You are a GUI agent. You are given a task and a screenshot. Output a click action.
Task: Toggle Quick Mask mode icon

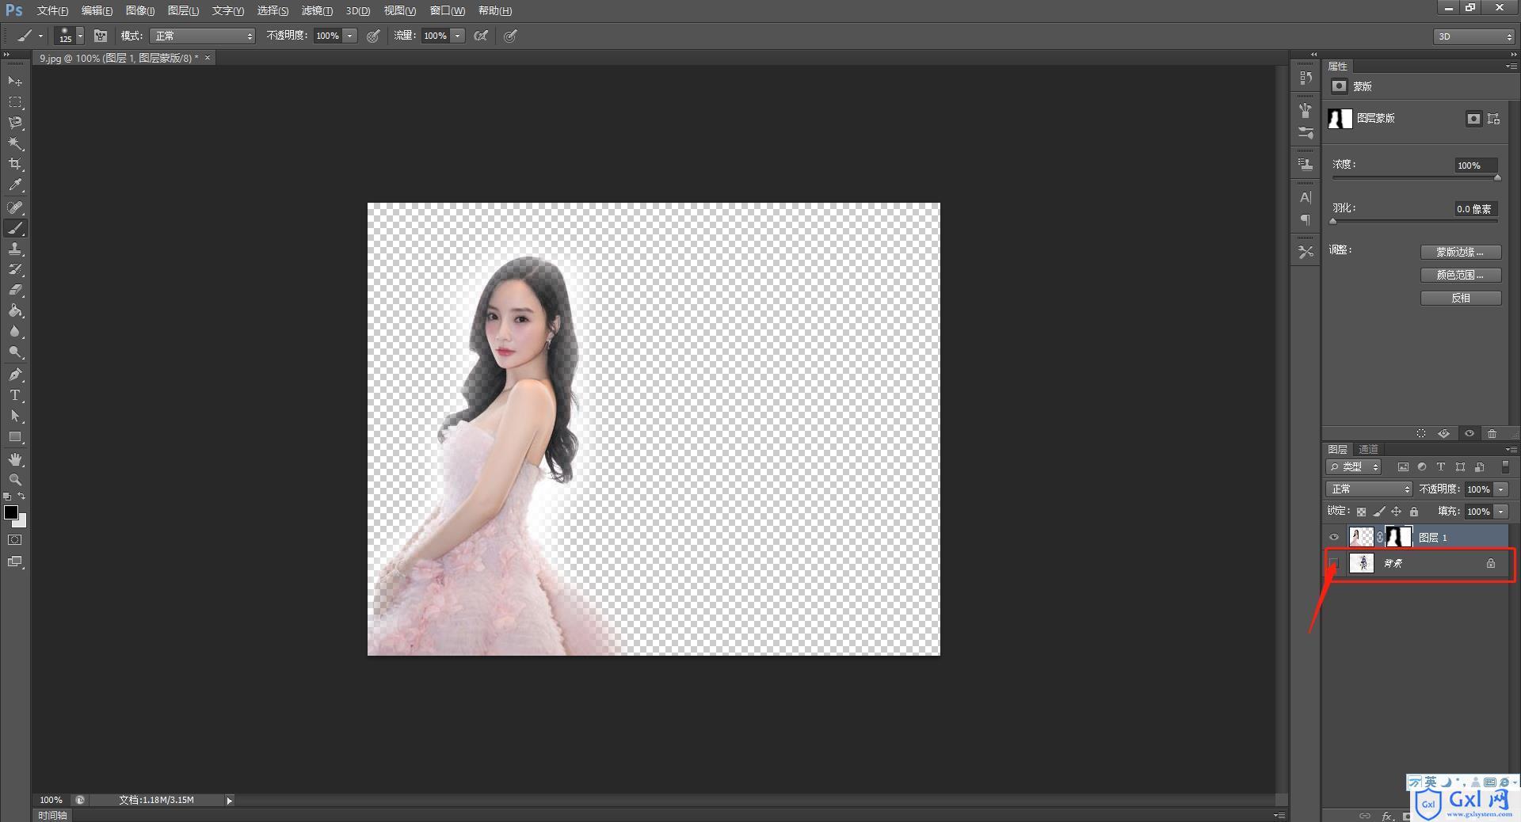pos(15,540)
